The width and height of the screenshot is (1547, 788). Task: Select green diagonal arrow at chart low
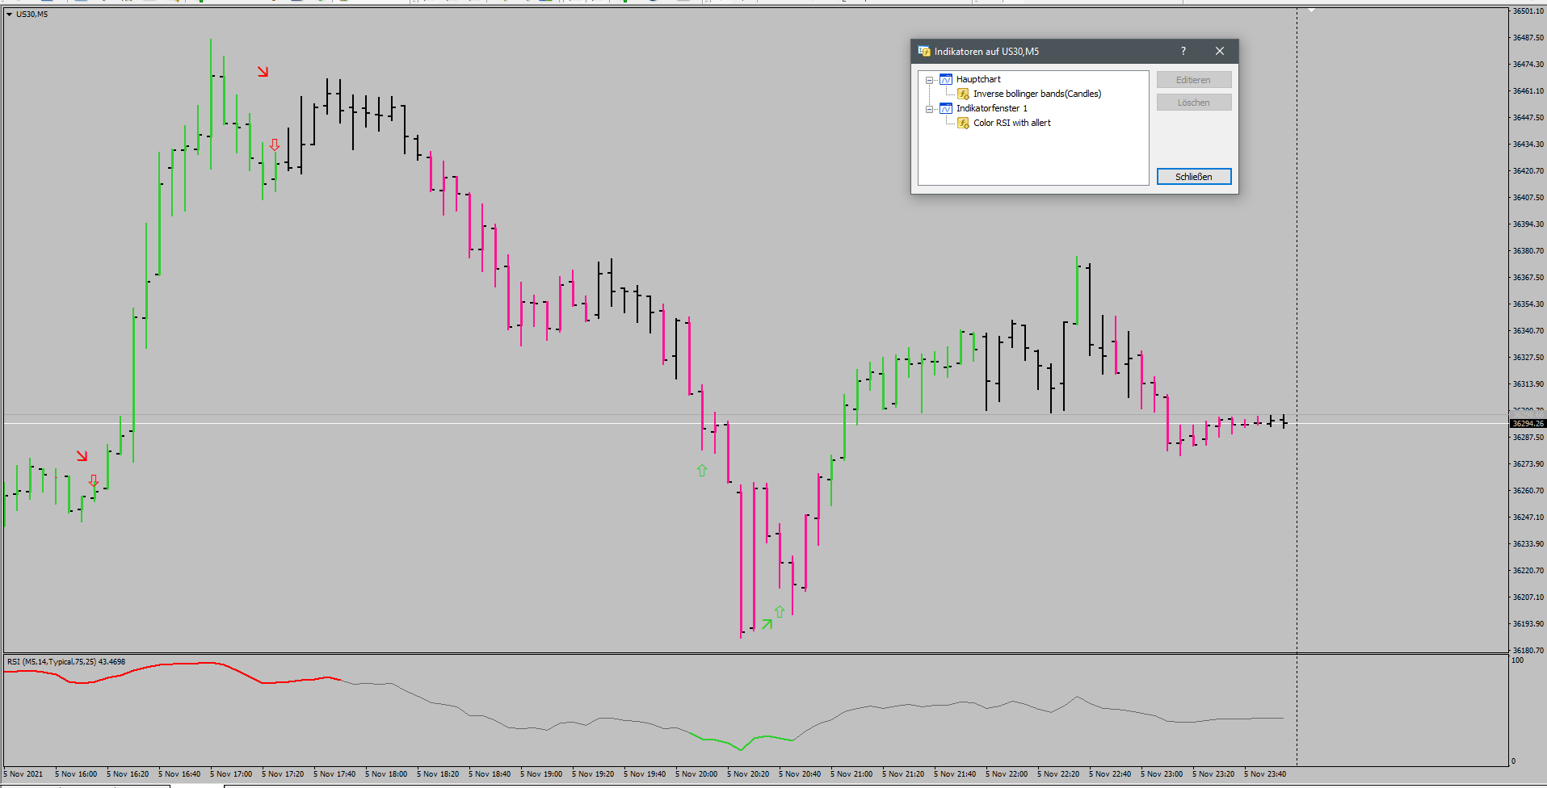point(767,624)
